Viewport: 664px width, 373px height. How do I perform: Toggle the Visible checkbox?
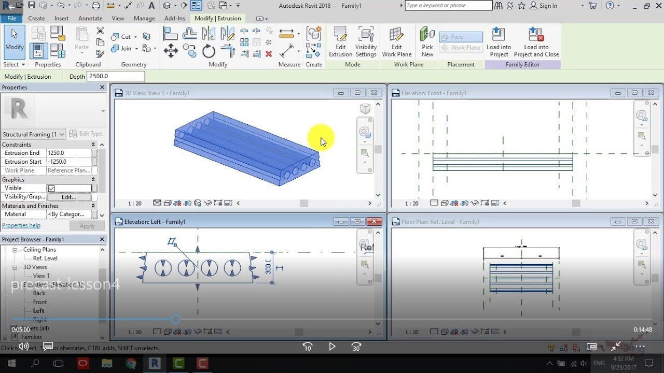click(x=51, y=188)
